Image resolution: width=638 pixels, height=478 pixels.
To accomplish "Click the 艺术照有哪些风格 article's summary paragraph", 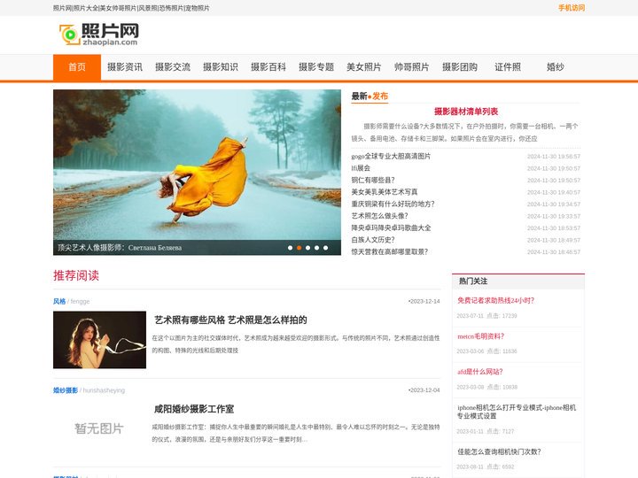I will point(296,343).
